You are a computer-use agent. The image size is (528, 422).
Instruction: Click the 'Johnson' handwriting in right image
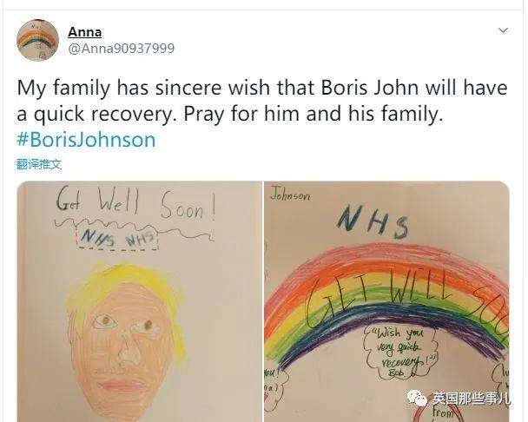click(291, 195)
